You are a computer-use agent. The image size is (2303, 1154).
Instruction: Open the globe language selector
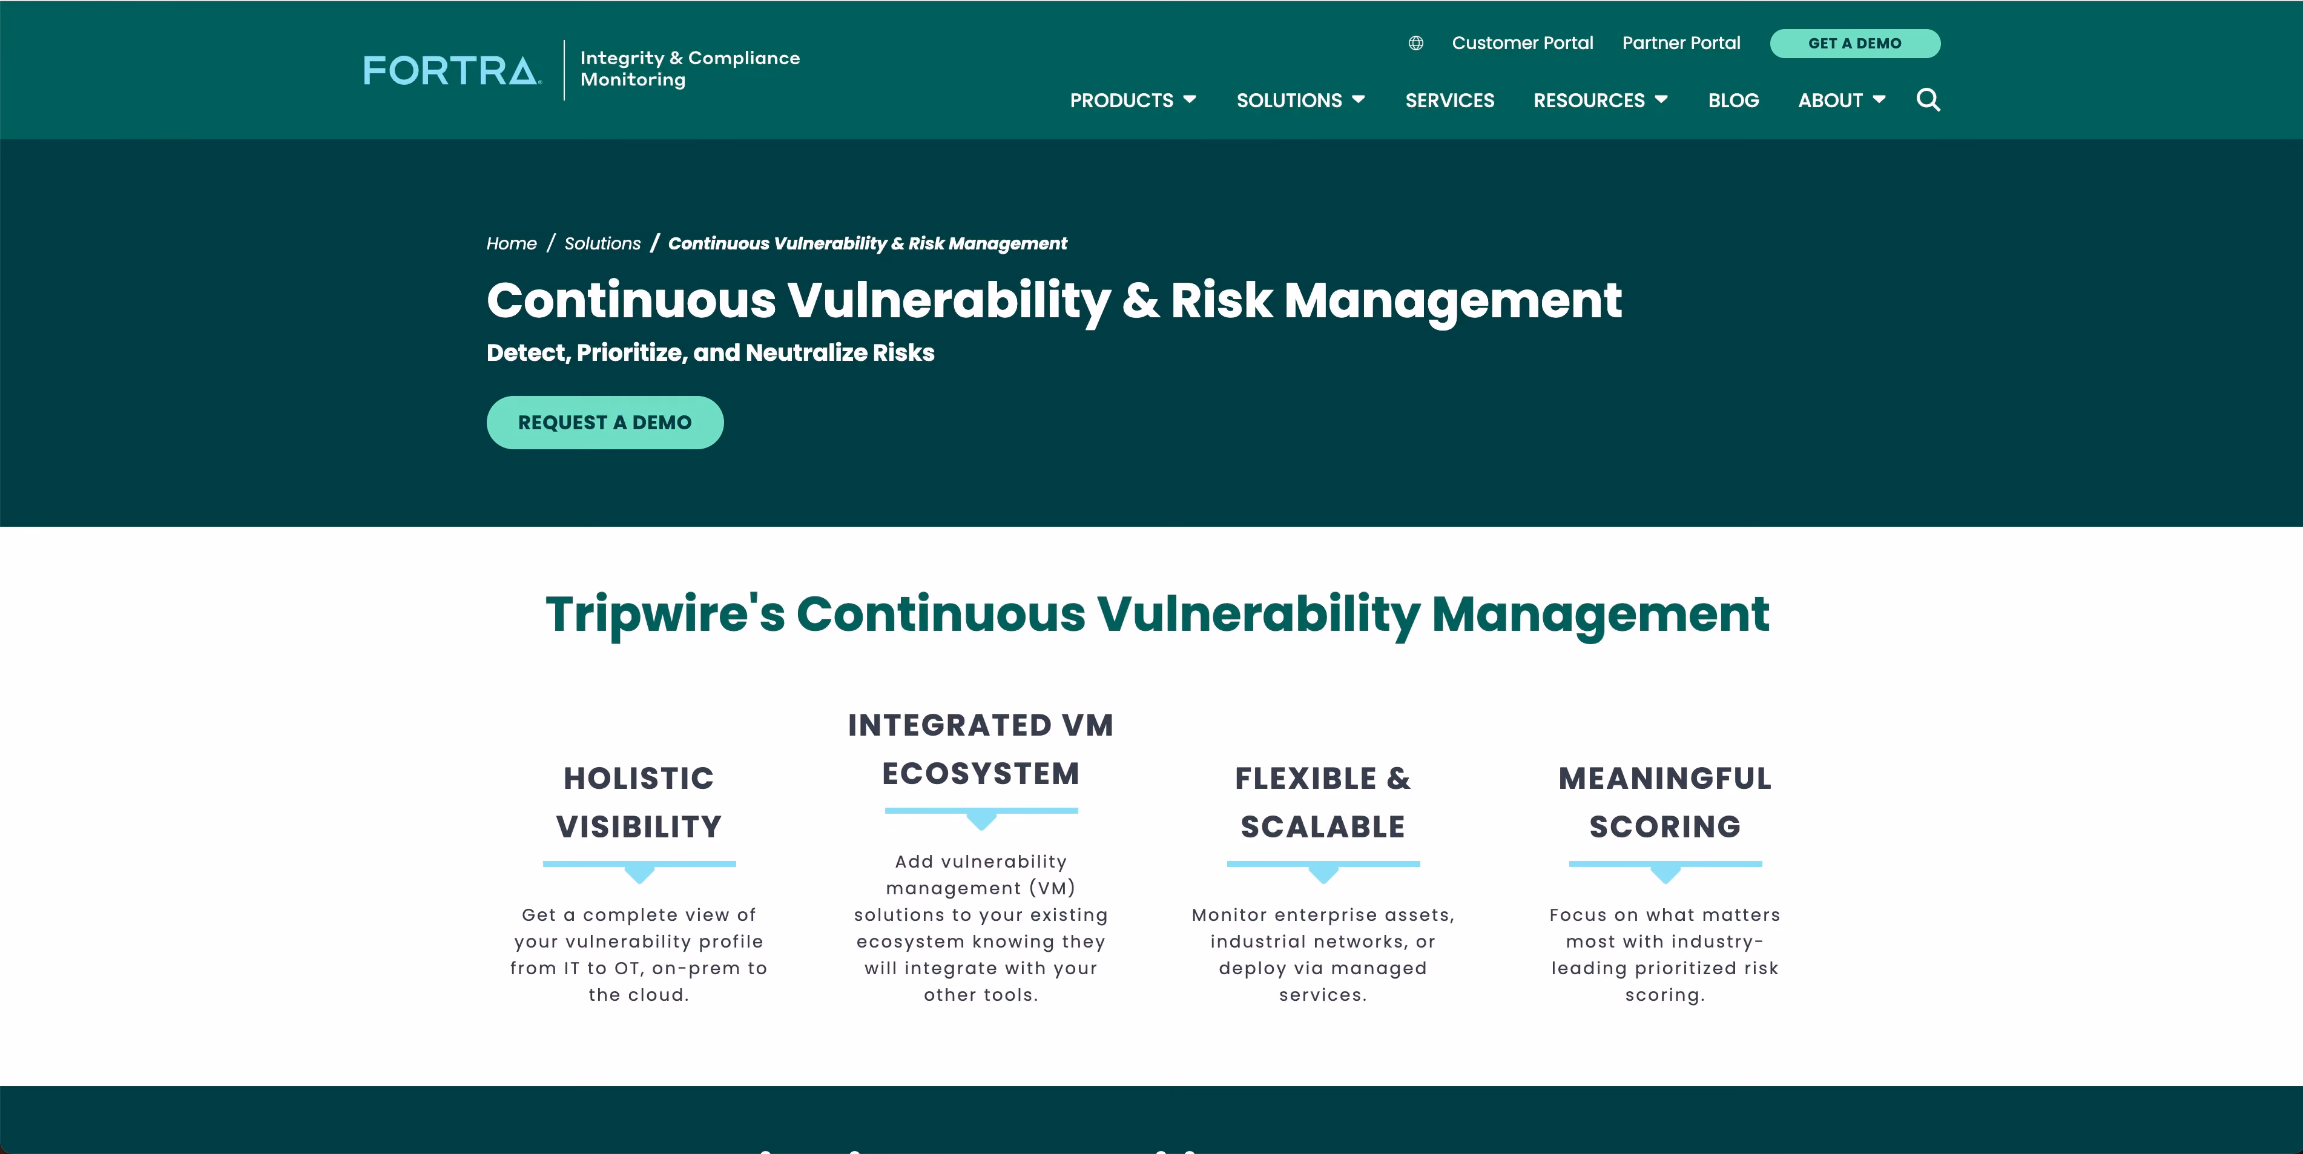[1416, 43]
